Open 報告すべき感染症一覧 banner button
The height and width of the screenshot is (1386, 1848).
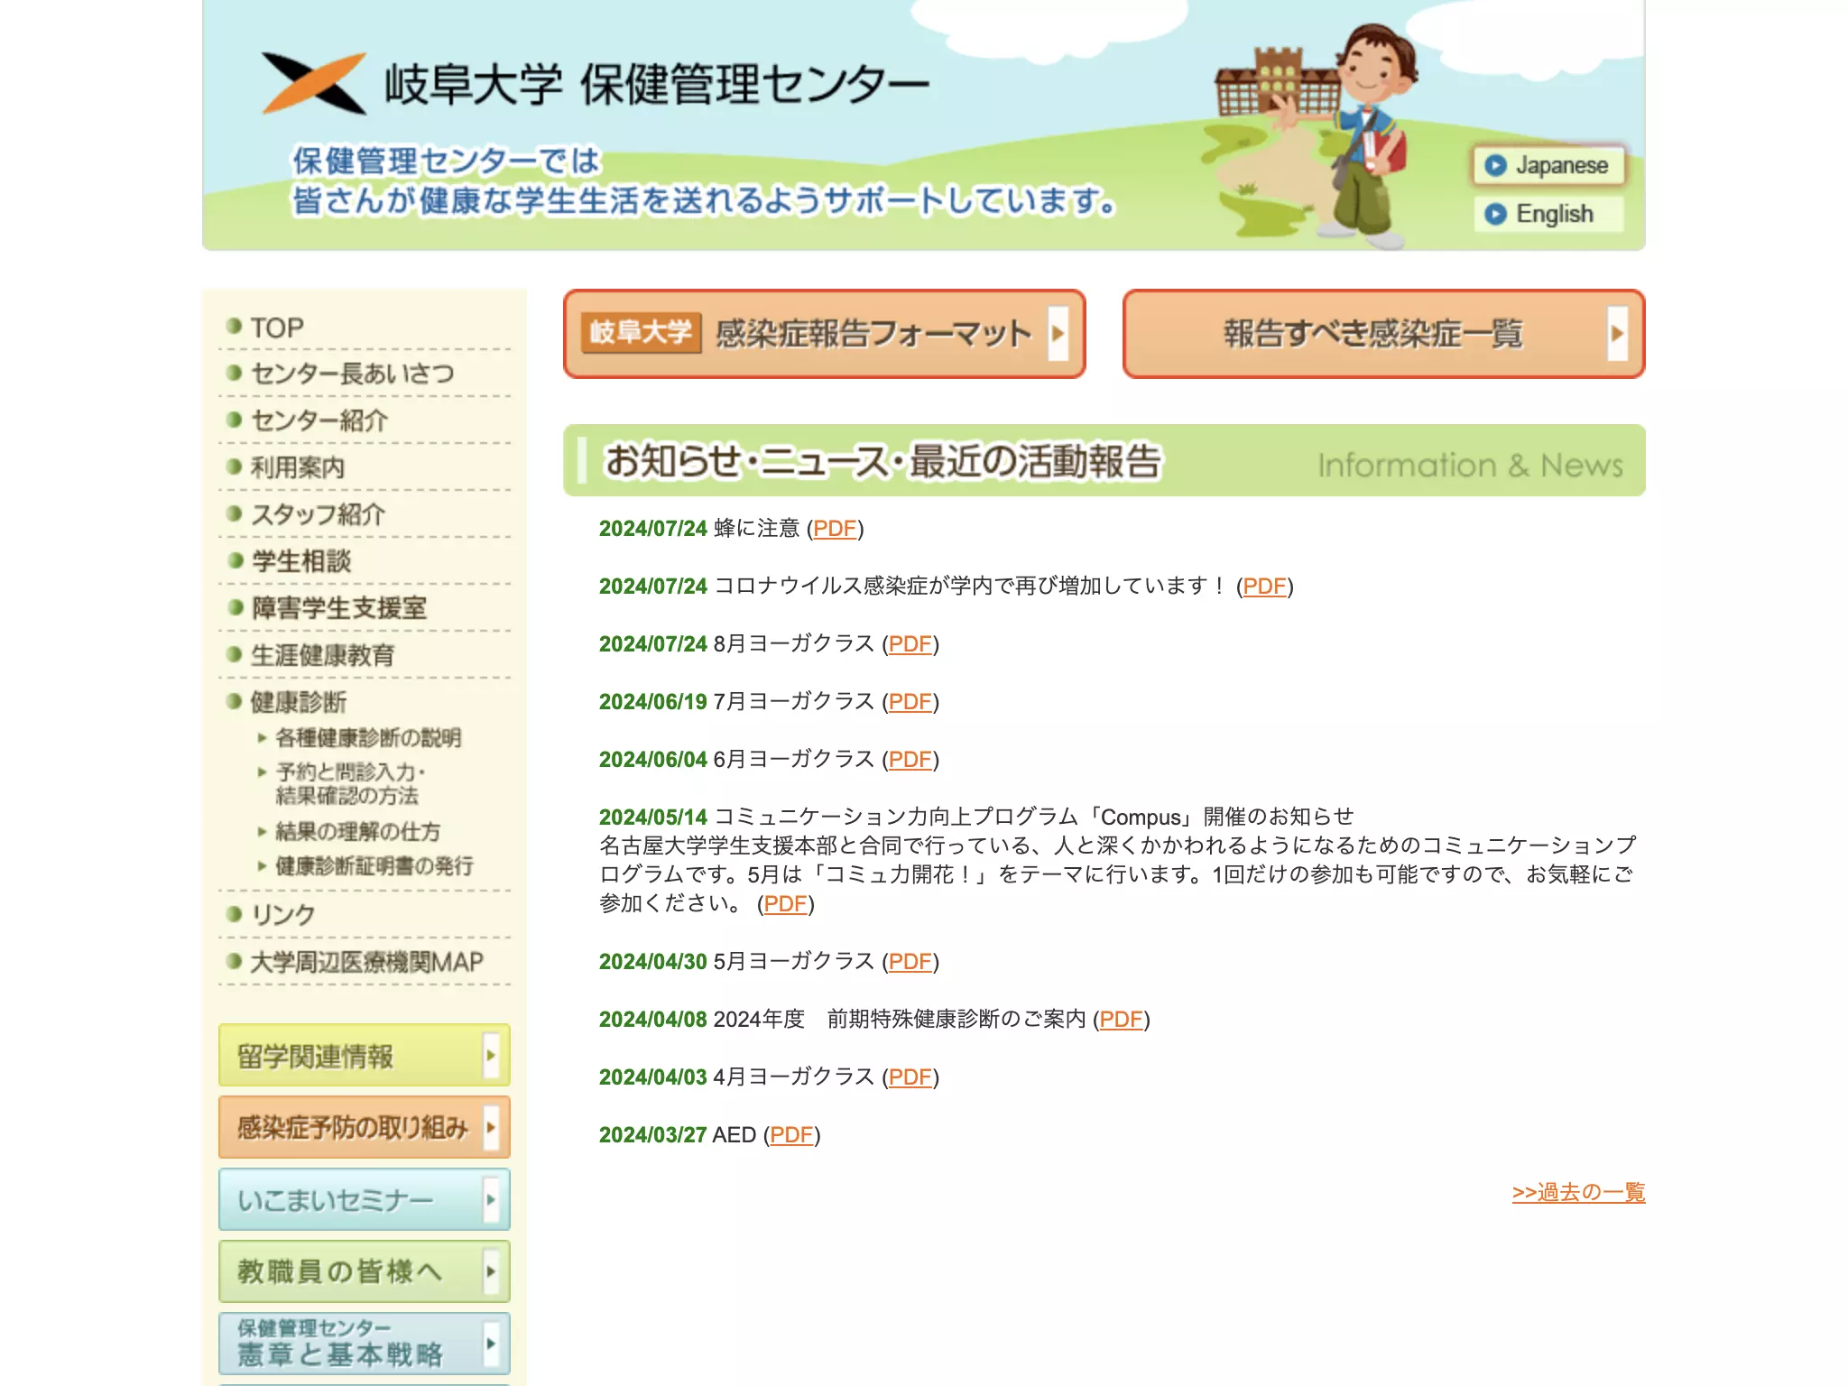coord(1383,334)
